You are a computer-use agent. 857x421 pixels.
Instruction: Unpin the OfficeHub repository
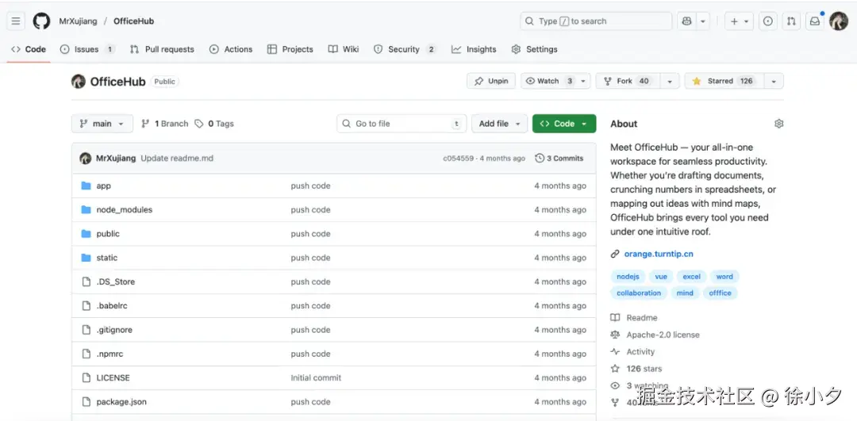click(x=491, y=81)
